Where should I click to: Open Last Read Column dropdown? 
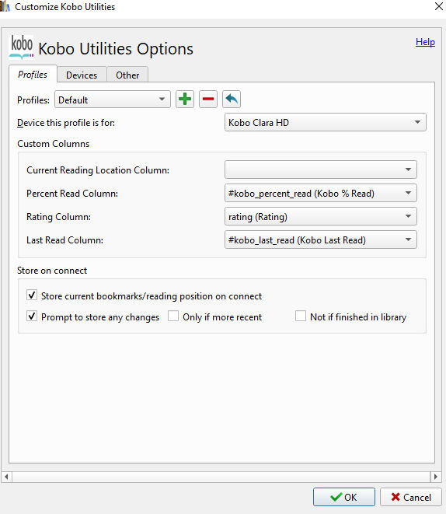point(321,240)
